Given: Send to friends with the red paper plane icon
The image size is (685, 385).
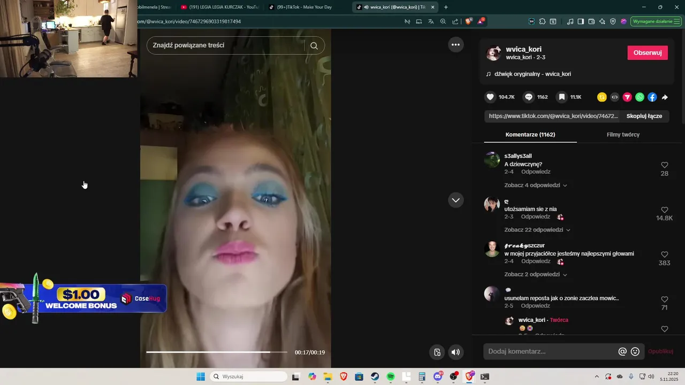Looking at the screenshot, I should pos(627,97).
